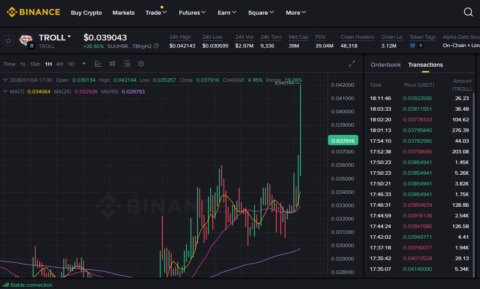480x289 pixels.
Task: Click second token tag Solana icon
Action: [x=421, y=45]
